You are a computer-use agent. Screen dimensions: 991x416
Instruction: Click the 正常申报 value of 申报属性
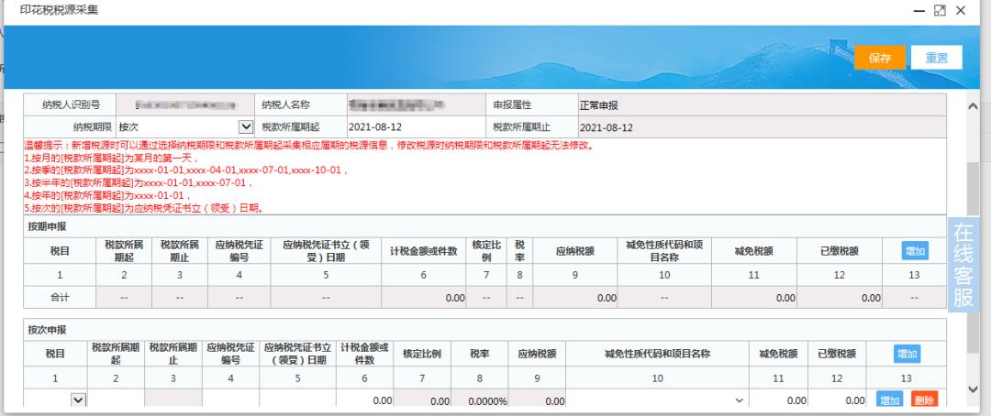click(x=762, y=105)
